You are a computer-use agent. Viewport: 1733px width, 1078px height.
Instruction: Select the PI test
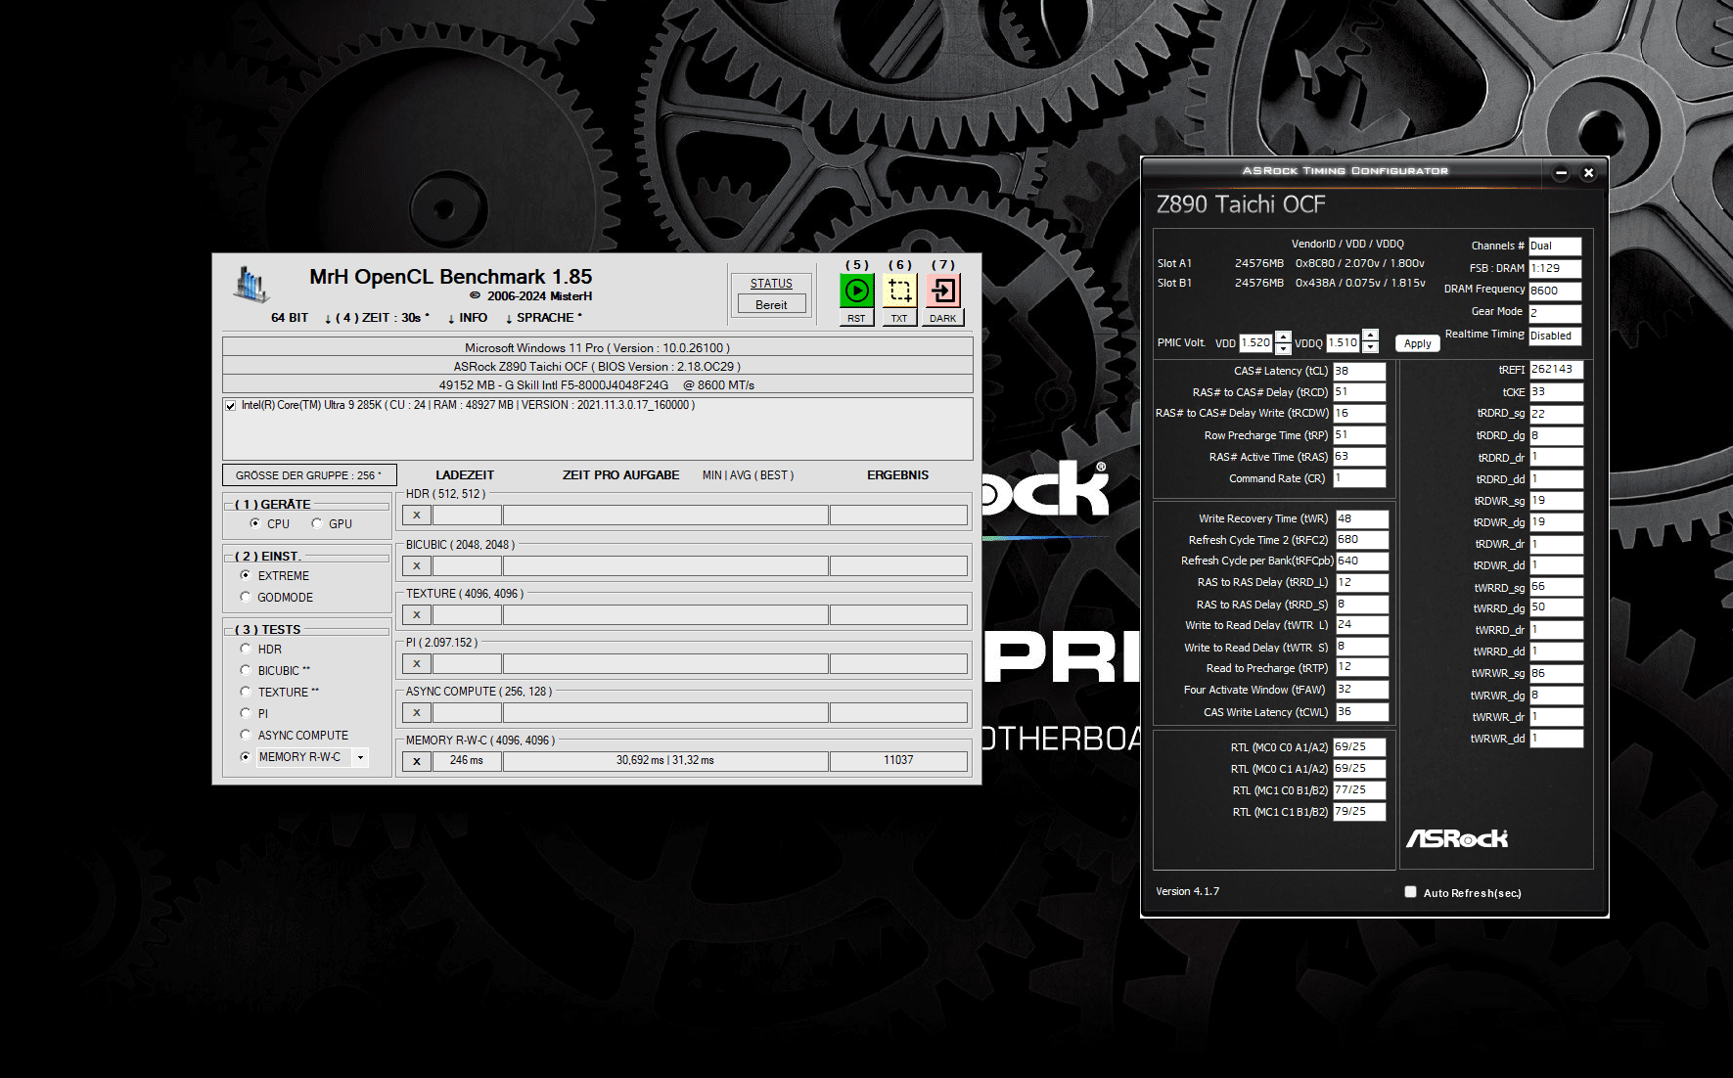pos(246,713)
